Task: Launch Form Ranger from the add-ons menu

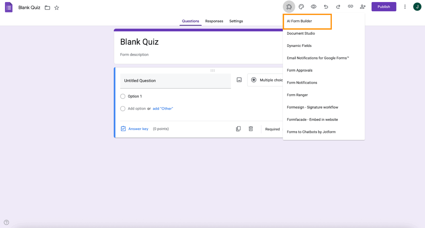Action: (x=297, y=95)
